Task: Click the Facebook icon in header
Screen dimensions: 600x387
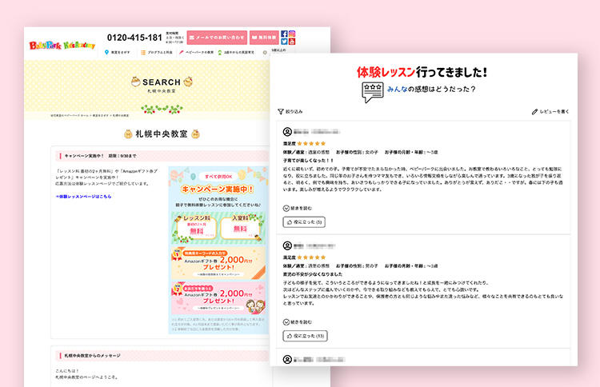Action: pos(284,34)
